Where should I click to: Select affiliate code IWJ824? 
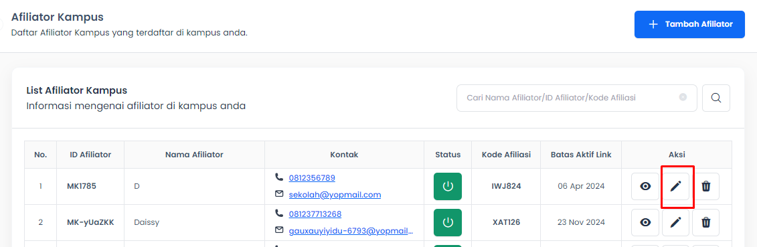pyautogui.click(x=507, y=186)
